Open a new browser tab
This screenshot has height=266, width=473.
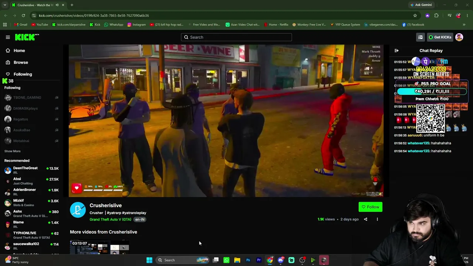click(72, 5)
